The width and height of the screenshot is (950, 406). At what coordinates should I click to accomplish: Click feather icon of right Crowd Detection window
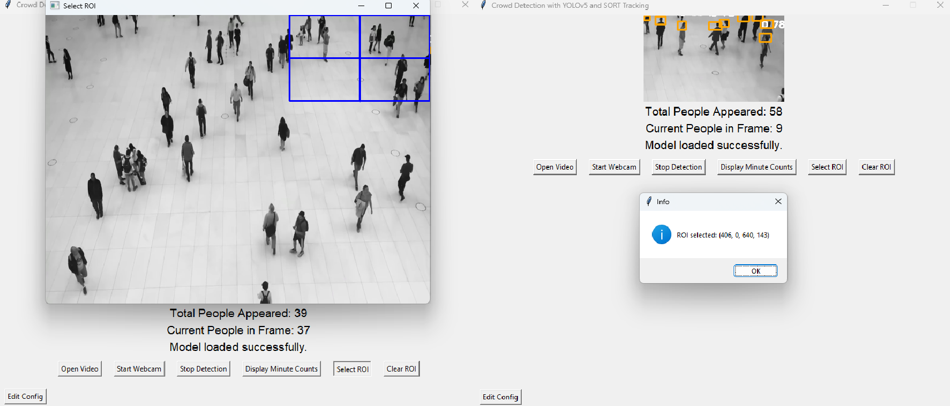point(483,5)
